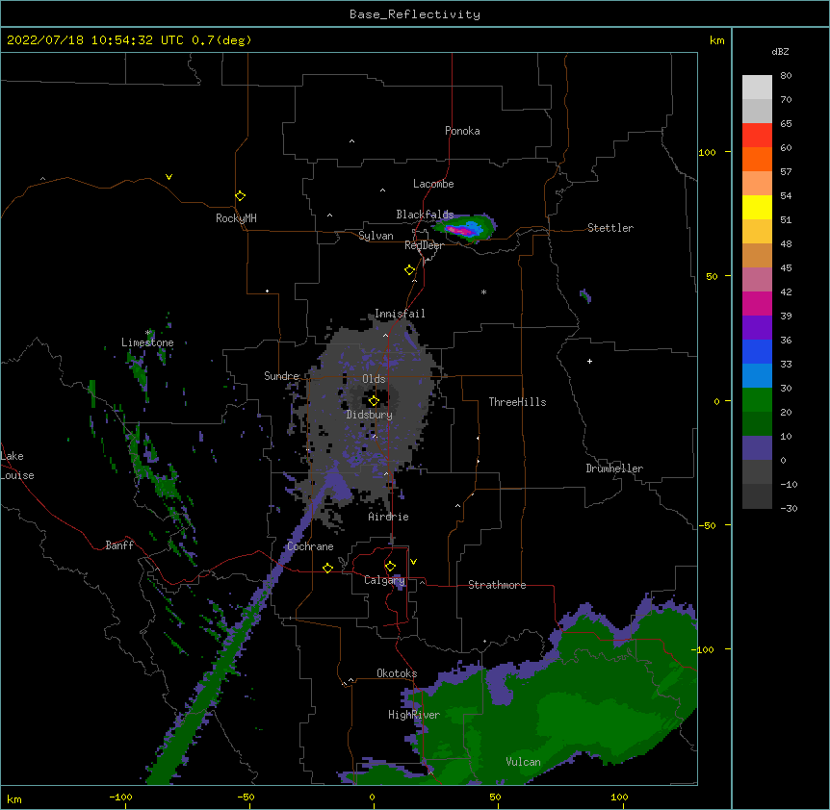
Task: Click the Banff label
Action: pyautogui.click(x=119, y=545)
